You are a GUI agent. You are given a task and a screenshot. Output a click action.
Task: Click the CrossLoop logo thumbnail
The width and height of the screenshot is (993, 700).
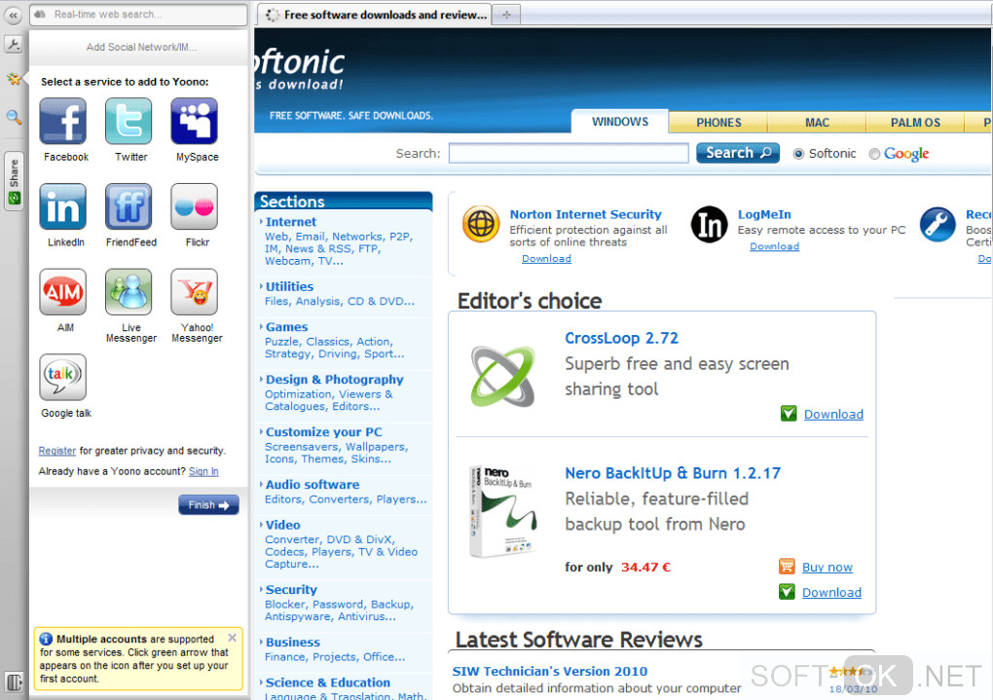[504, 377]
